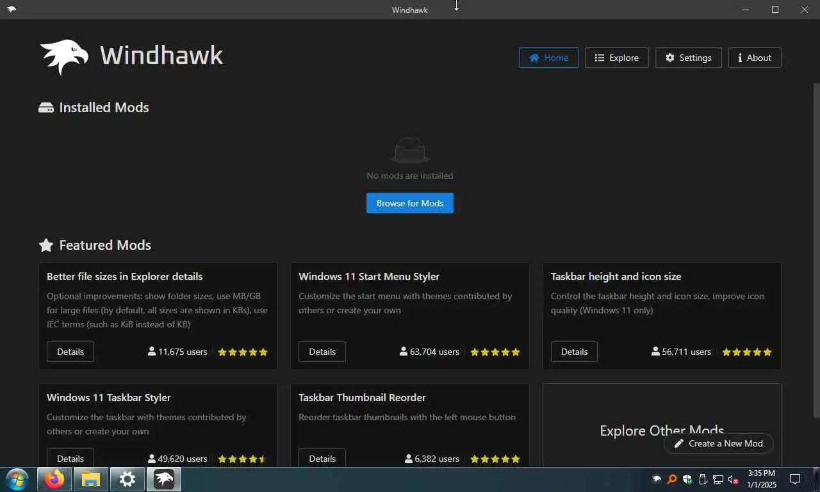Click the security shield tray icon
The width and height of the screenshot is (820, 492).
[x=687, y=479]
